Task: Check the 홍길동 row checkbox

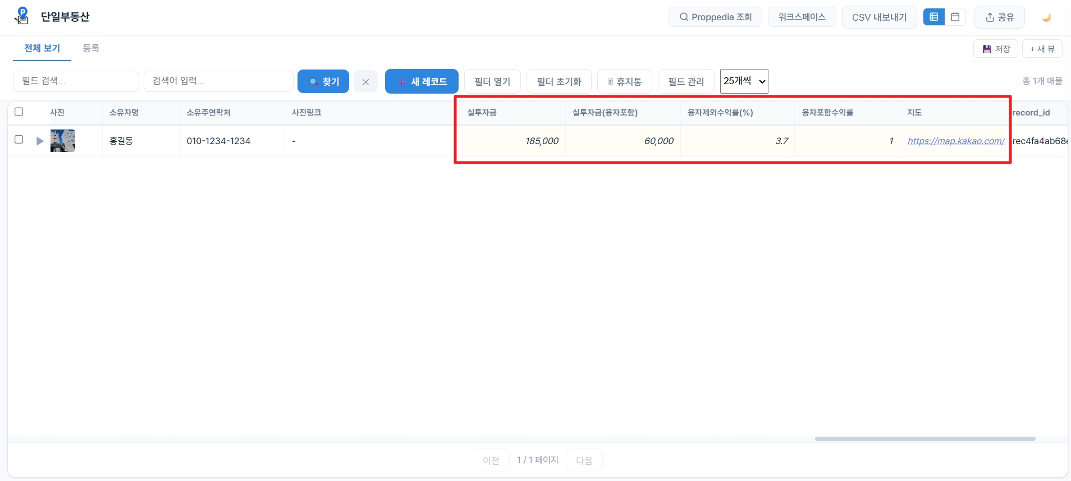Action: tap(19, 139)
